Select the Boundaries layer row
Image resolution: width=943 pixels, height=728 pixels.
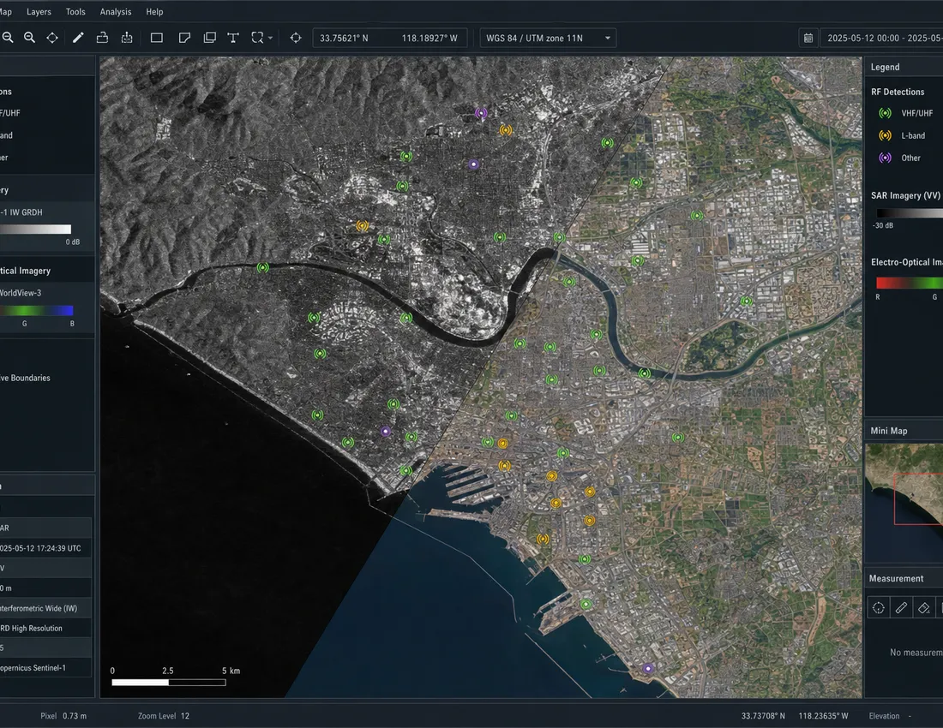(x=47, y=378)
